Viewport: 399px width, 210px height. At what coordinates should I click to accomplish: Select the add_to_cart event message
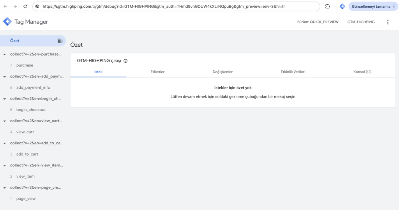[27, 154]
